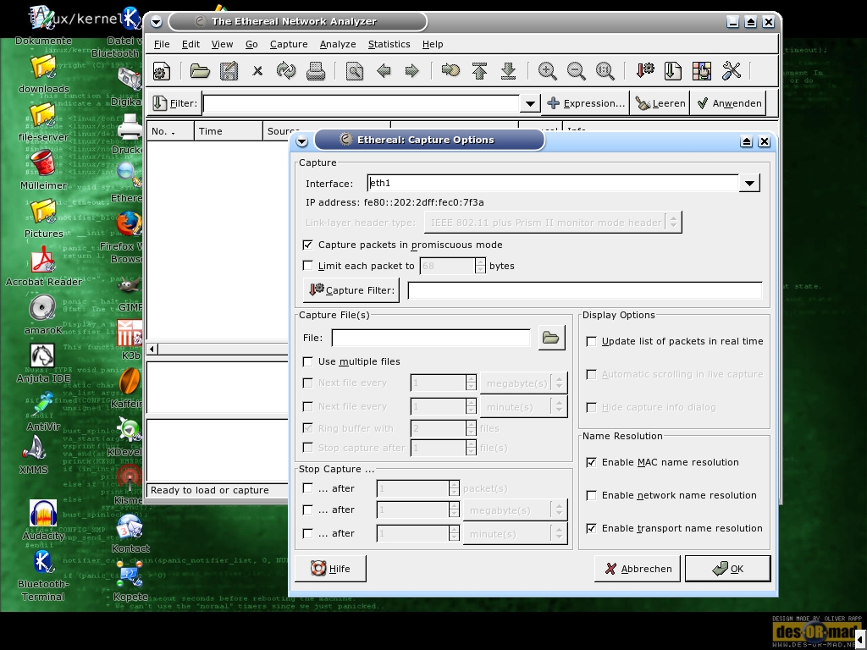Open the Anjuta IDE desktop icon
Image resolution: width=867 pixels, height=650 pixels.
tap(43, 356)
